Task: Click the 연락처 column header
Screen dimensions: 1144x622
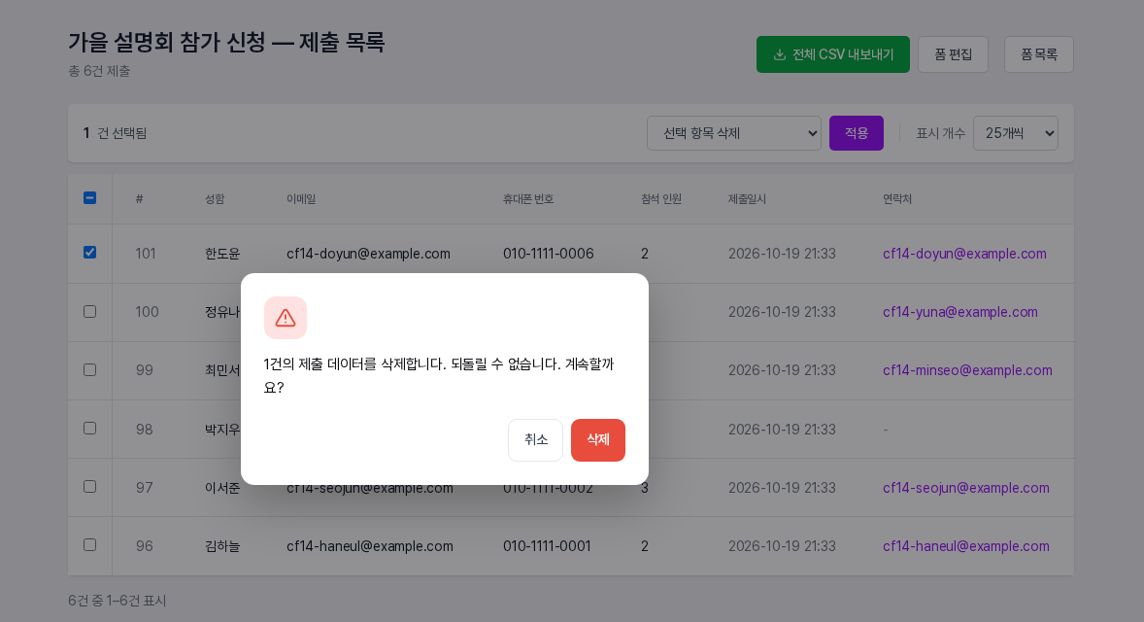Action: tap(897, 199)
